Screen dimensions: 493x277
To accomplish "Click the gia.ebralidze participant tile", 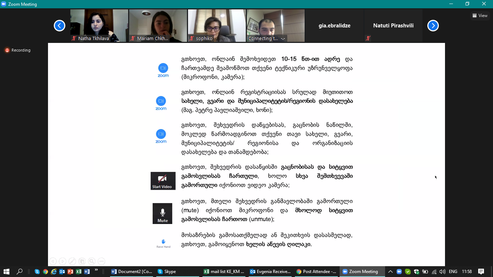I will point(334,26).
